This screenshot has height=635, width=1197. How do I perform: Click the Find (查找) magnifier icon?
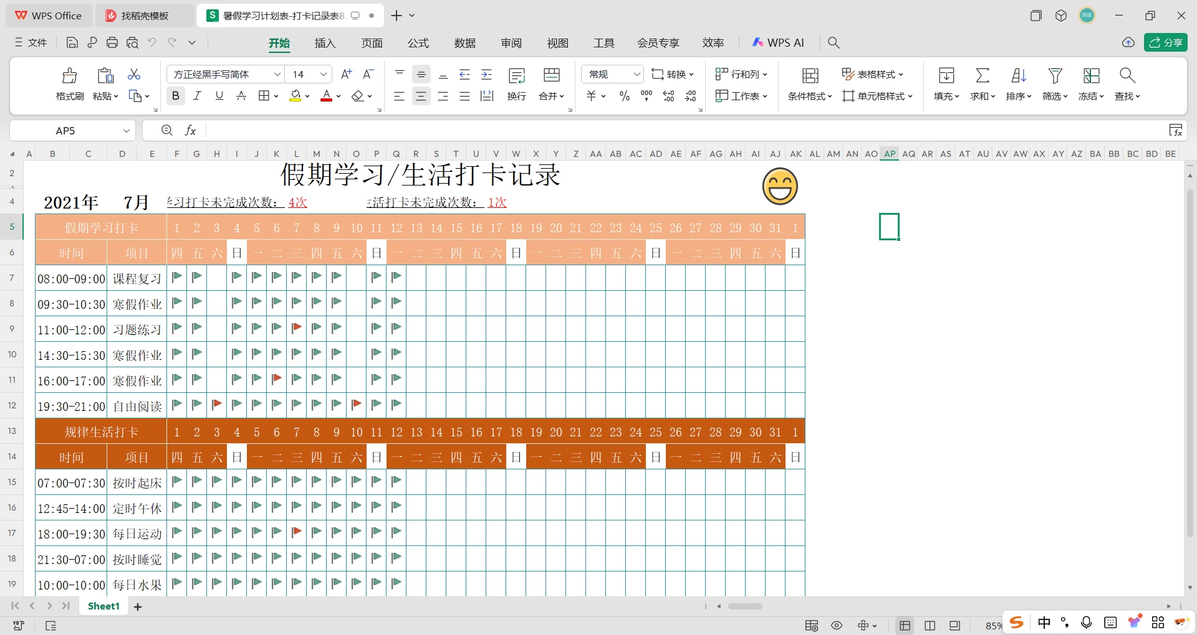coord(1127,75)
